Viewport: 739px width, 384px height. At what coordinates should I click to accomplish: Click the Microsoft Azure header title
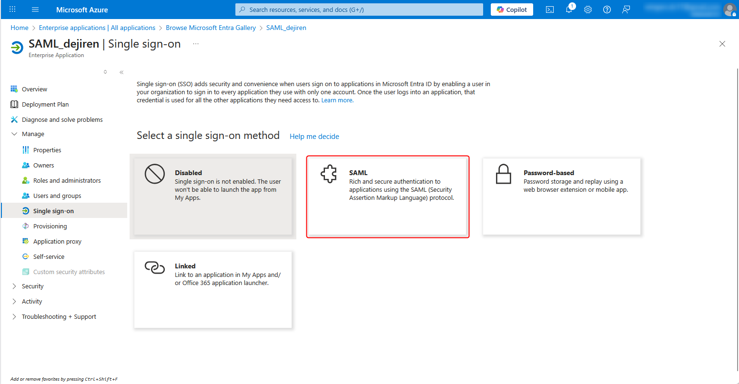click(x=82, y=10)
